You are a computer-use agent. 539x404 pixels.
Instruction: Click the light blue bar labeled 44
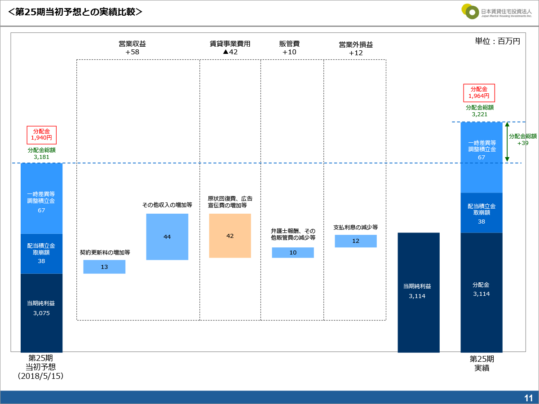[x=167, y=237]
